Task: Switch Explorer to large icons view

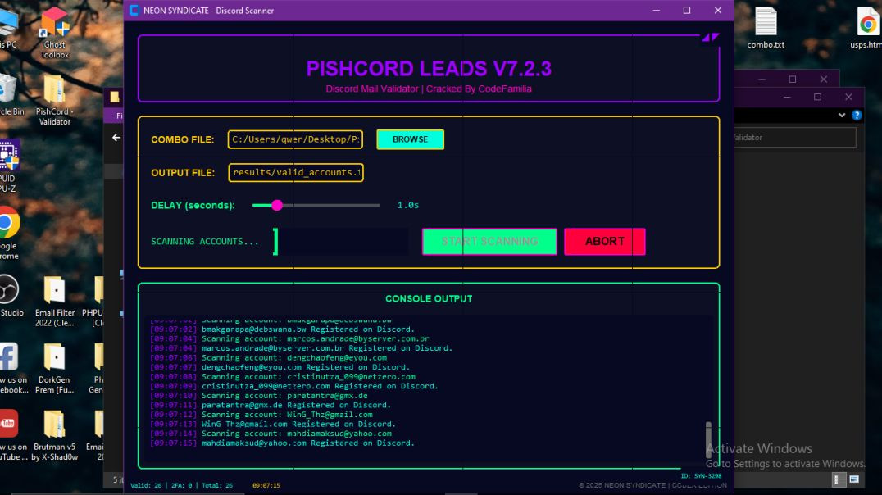Action: (x=854, y=479)
